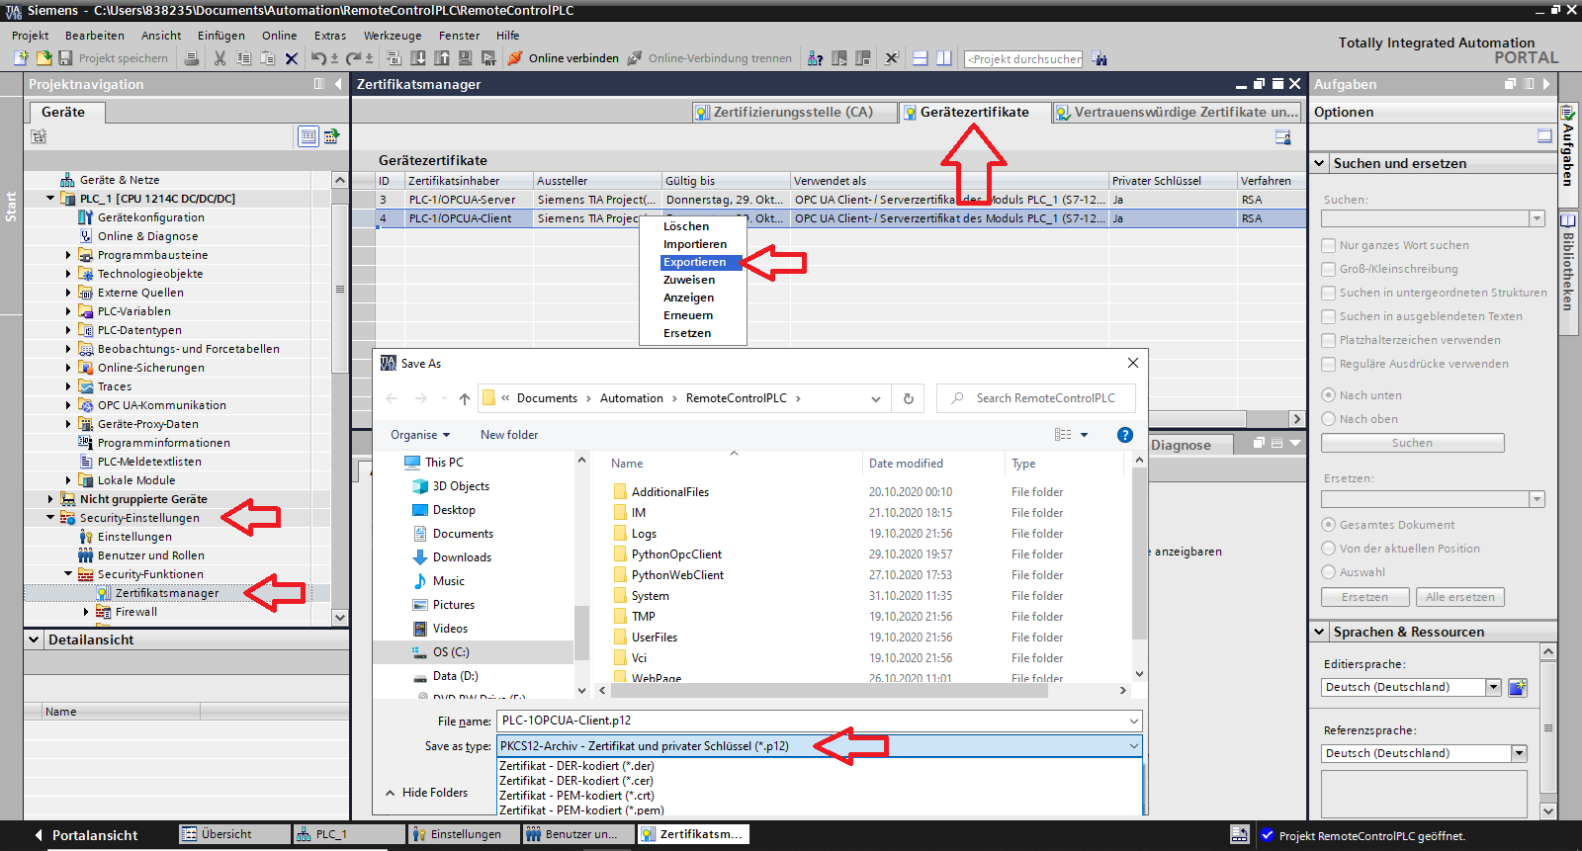Screen dimensions: 1582x851
Task: Switch to Vertrauenswürdige Zertifikate tab
Action: click(x=1177, y=112)
